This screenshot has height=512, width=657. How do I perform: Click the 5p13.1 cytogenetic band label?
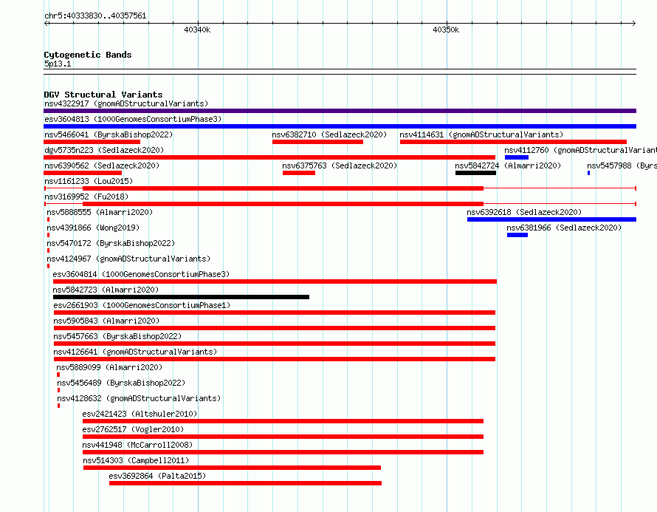pos(58,64)
